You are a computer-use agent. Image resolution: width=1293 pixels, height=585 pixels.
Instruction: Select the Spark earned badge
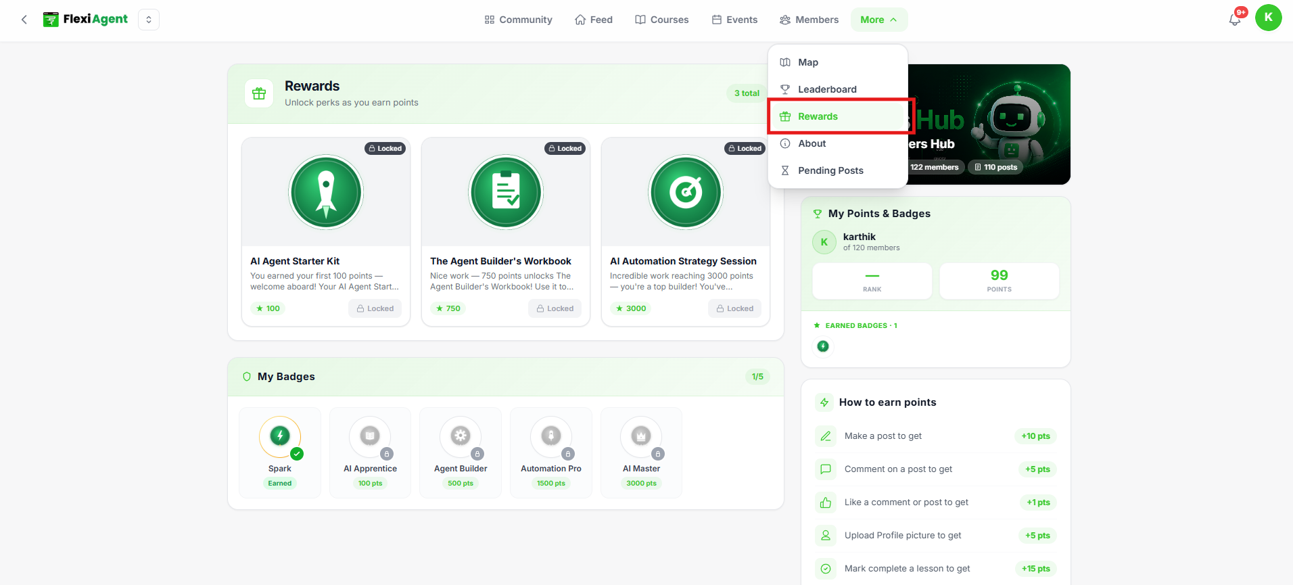tap(280, 452)
